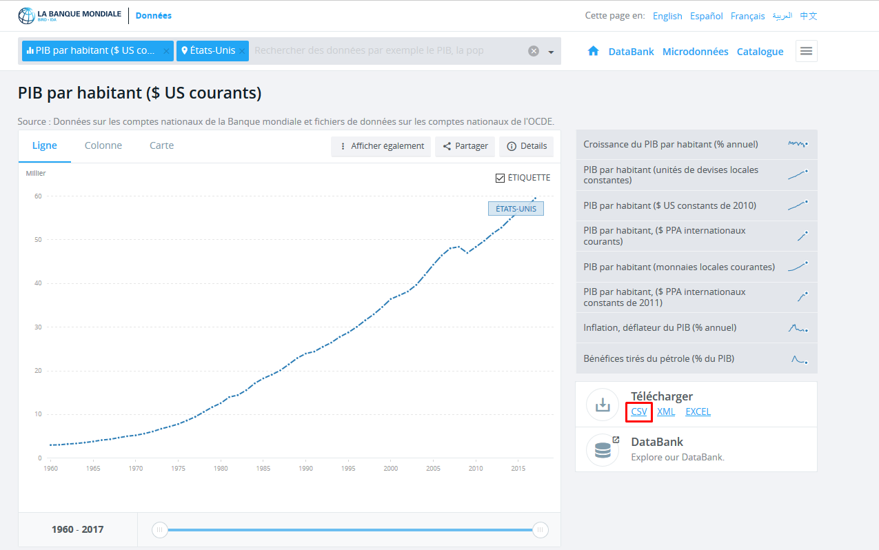Remove the PIB par habitant filter tag
This screenshot has height=550, width=879.
tap(166, 51)
